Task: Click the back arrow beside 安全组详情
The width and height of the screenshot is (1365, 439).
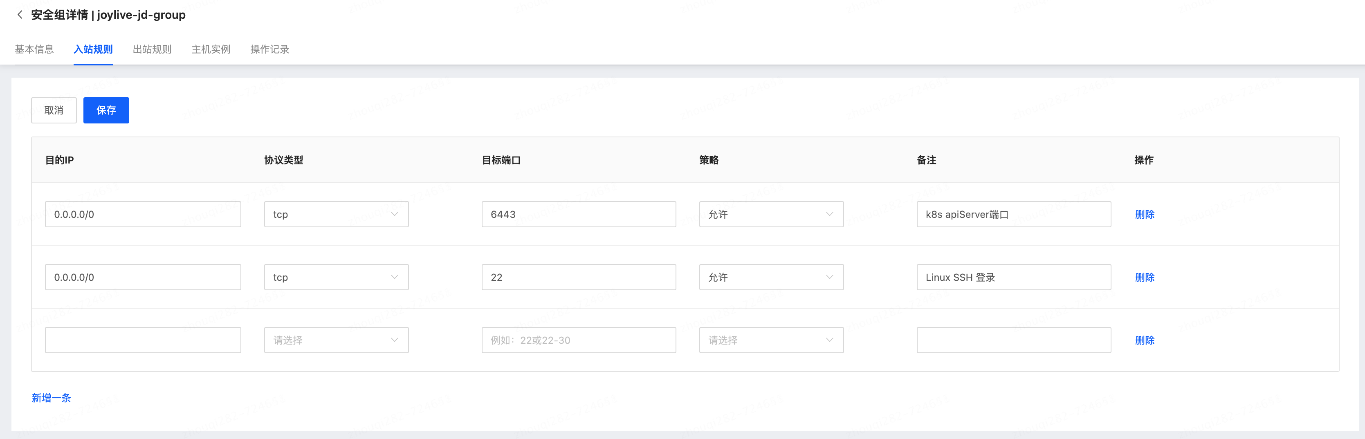Action: (x=20, y=15)
